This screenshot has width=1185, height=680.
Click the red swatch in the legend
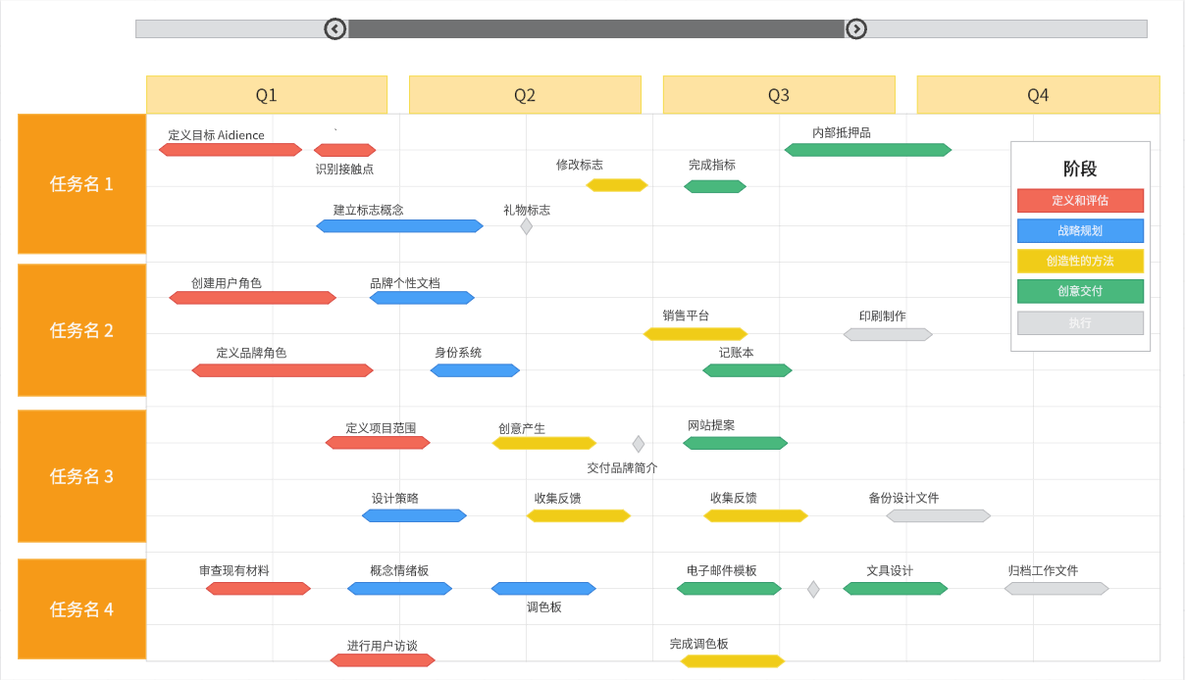coord(1080,200)
